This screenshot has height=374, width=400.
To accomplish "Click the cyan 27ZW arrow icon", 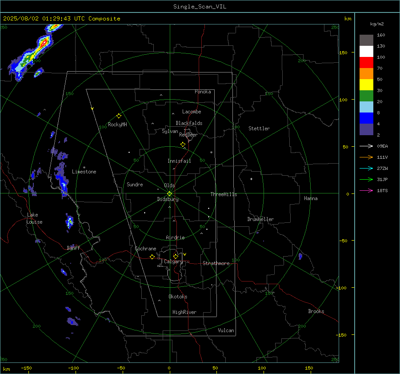I will pos(366,168).
